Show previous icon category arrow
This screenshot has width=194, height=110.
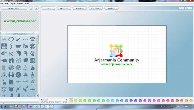tap(3, 34)
